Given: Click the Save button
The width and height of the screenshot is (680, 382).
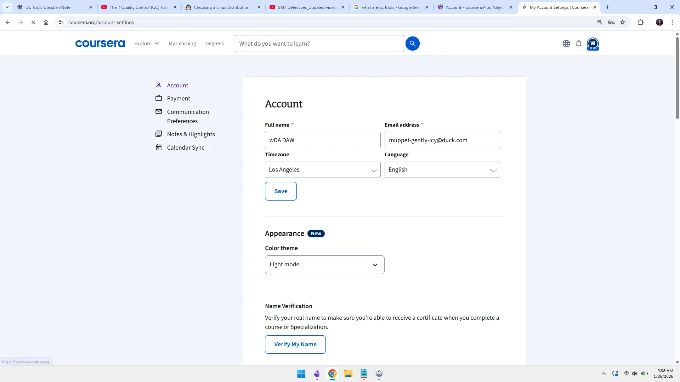Looking at the screenshot, I should tap(281, 191).
